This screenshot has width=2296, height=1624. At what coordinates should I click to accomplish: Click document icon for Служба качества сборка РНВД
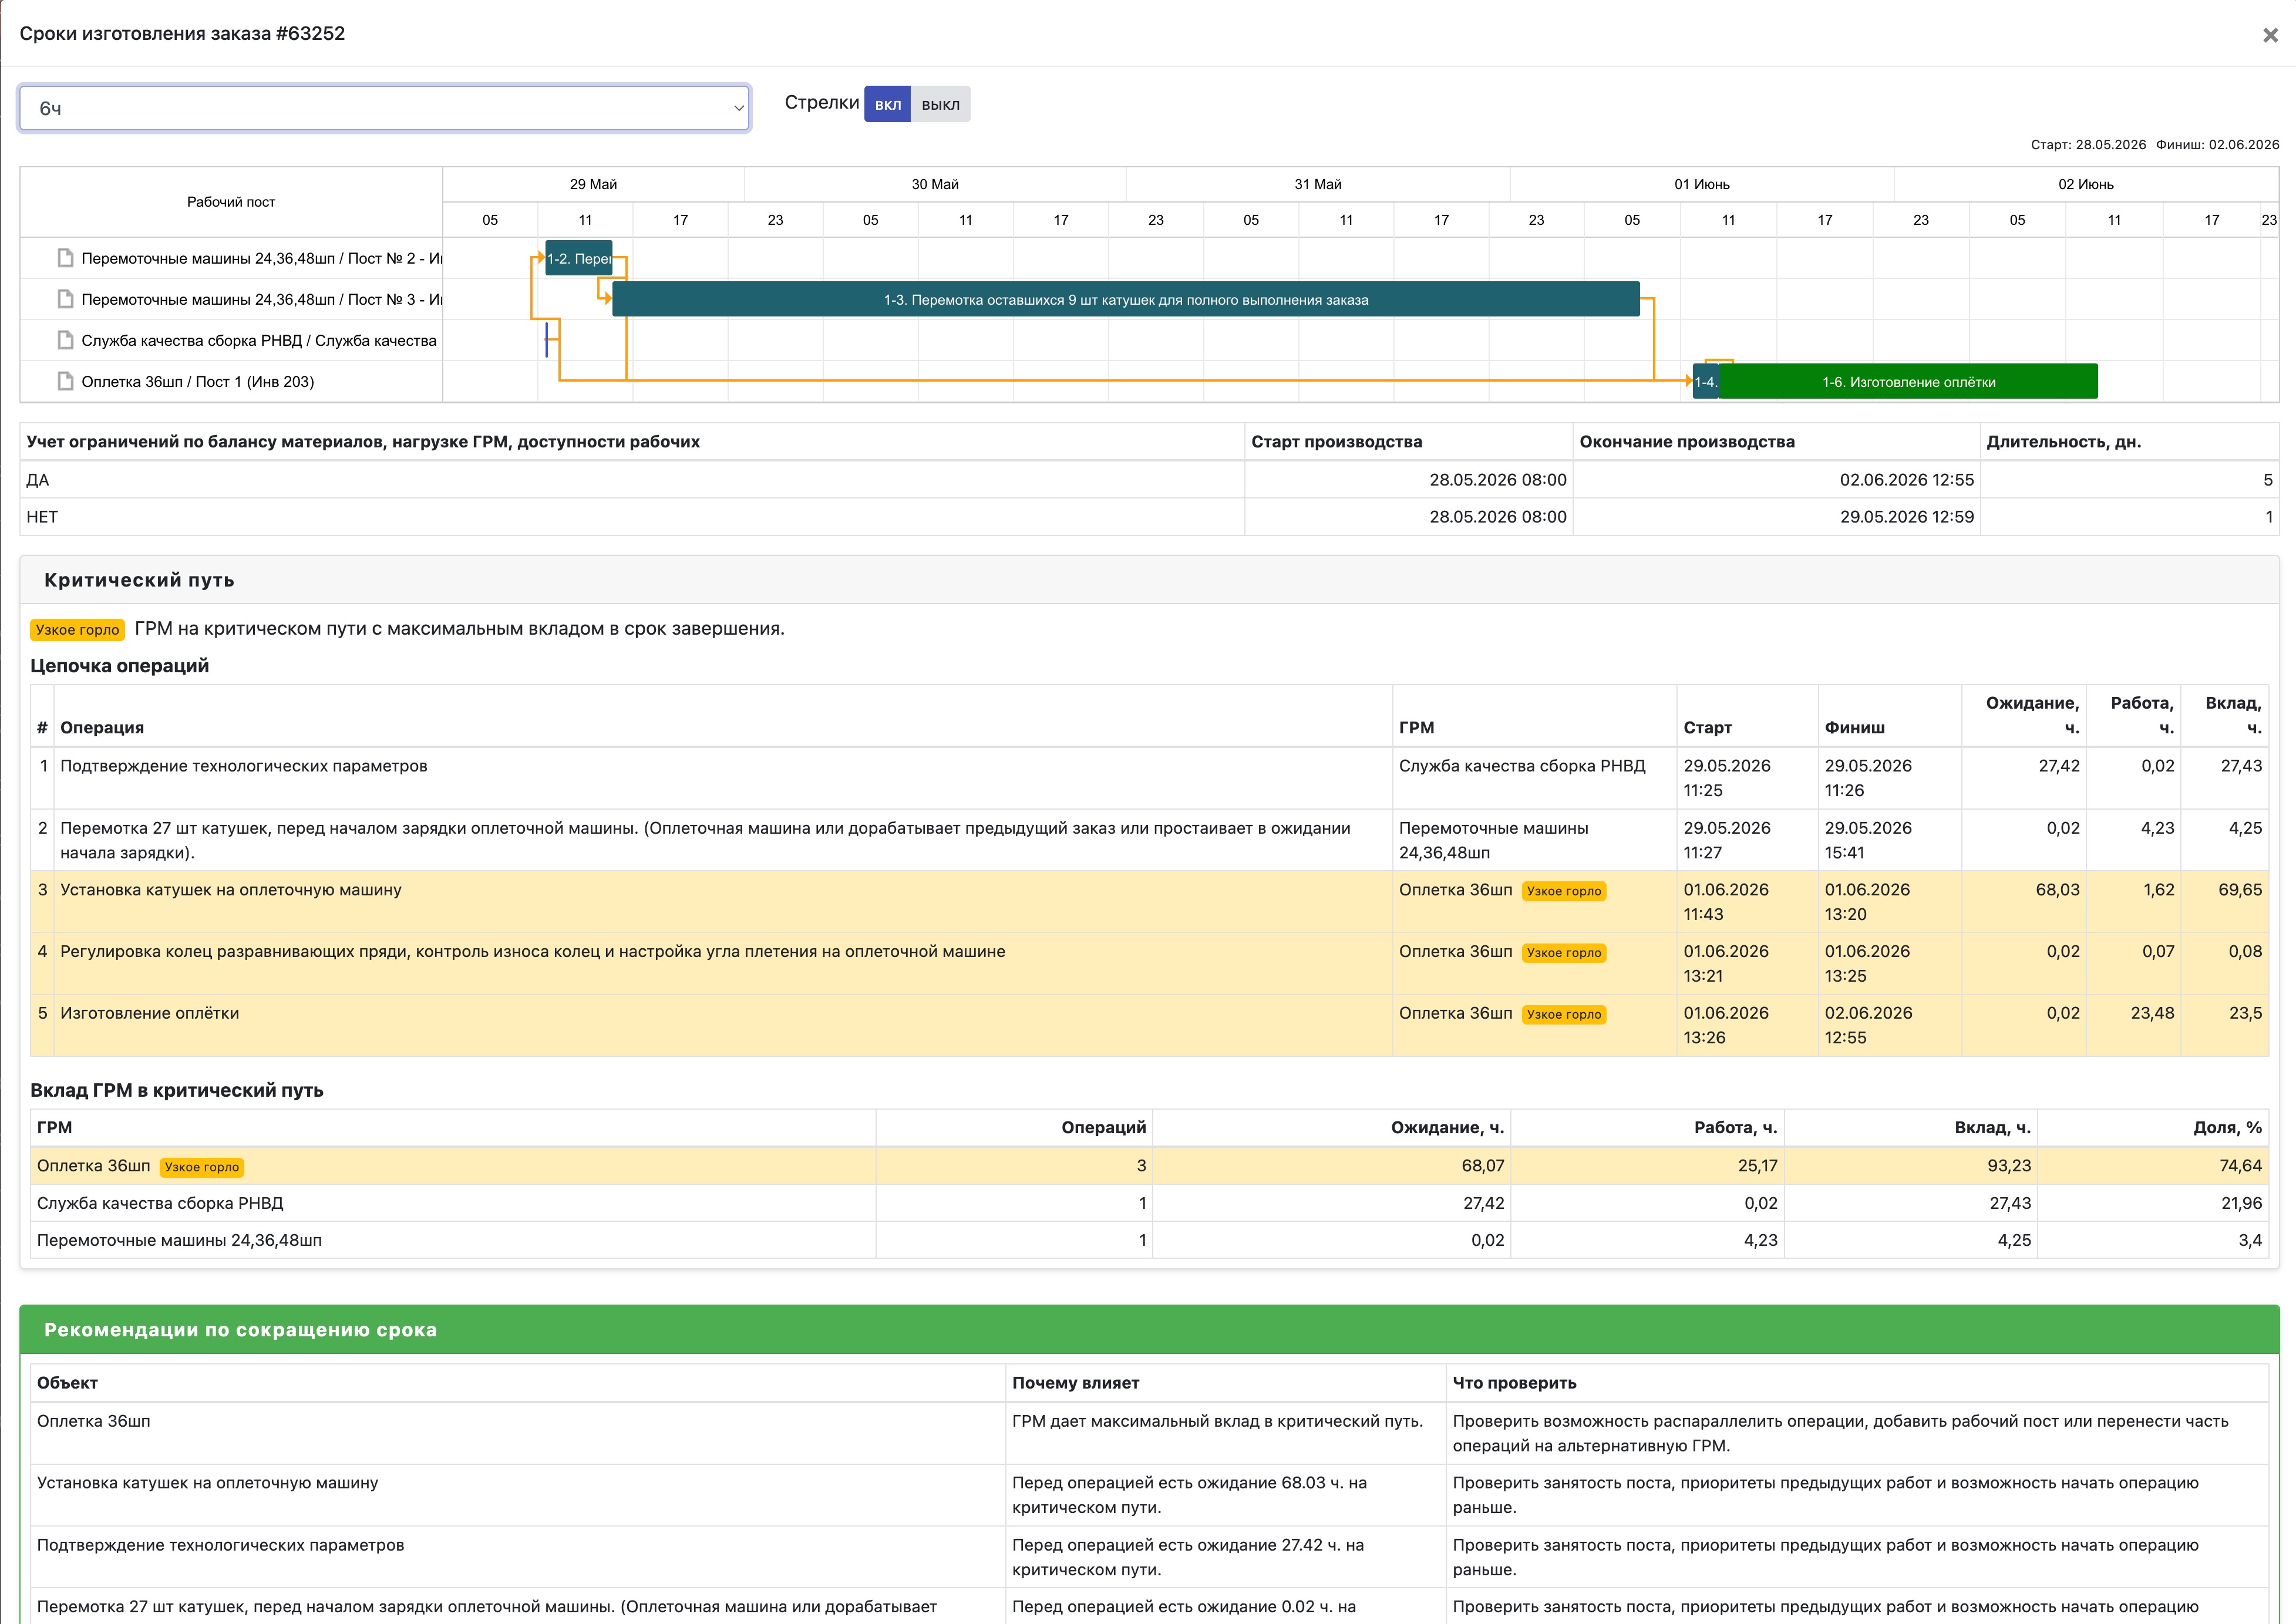(x=66, y=340)
